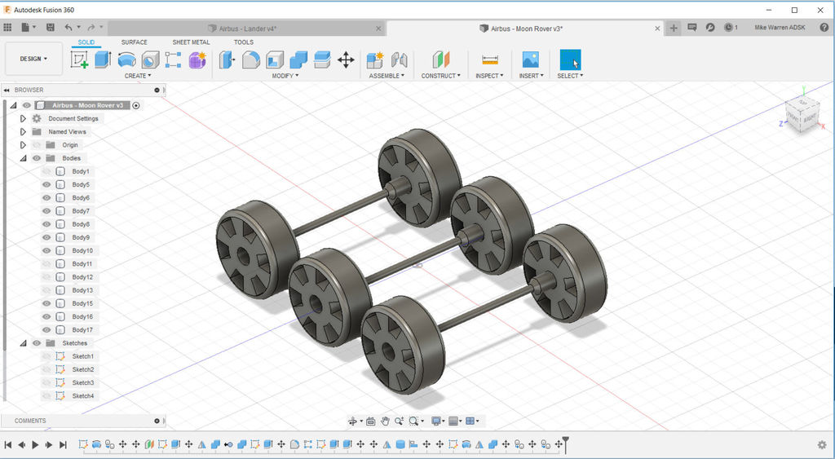Click the Rectangular Pattern icon in Create
Screen dimensions: 835x459
[173, 60]
